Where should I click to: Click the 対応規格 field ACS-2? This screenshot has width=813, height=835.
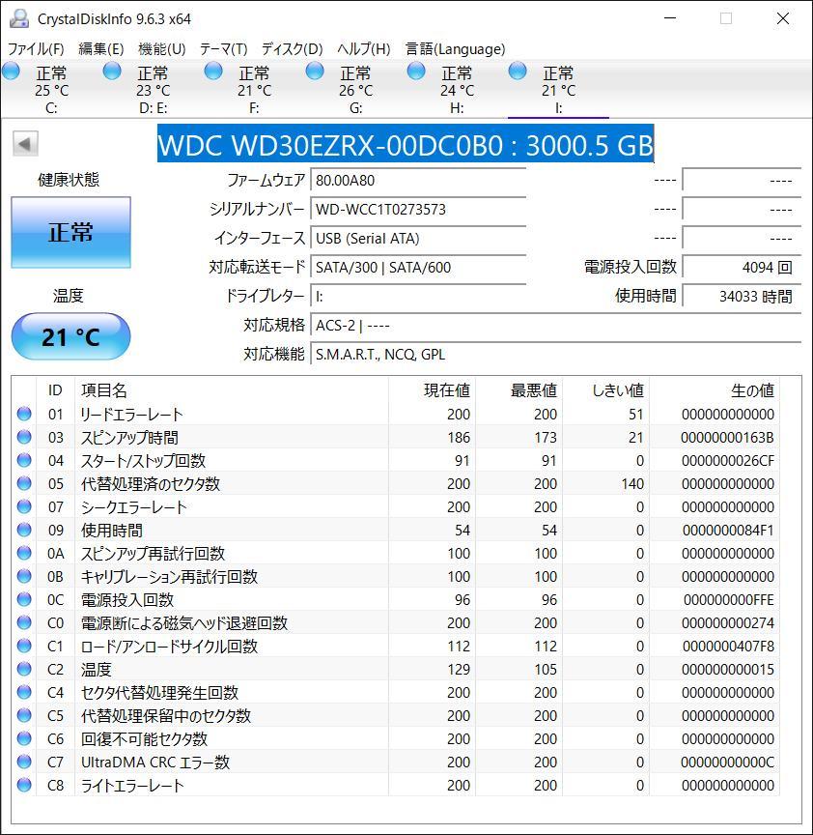556,325
